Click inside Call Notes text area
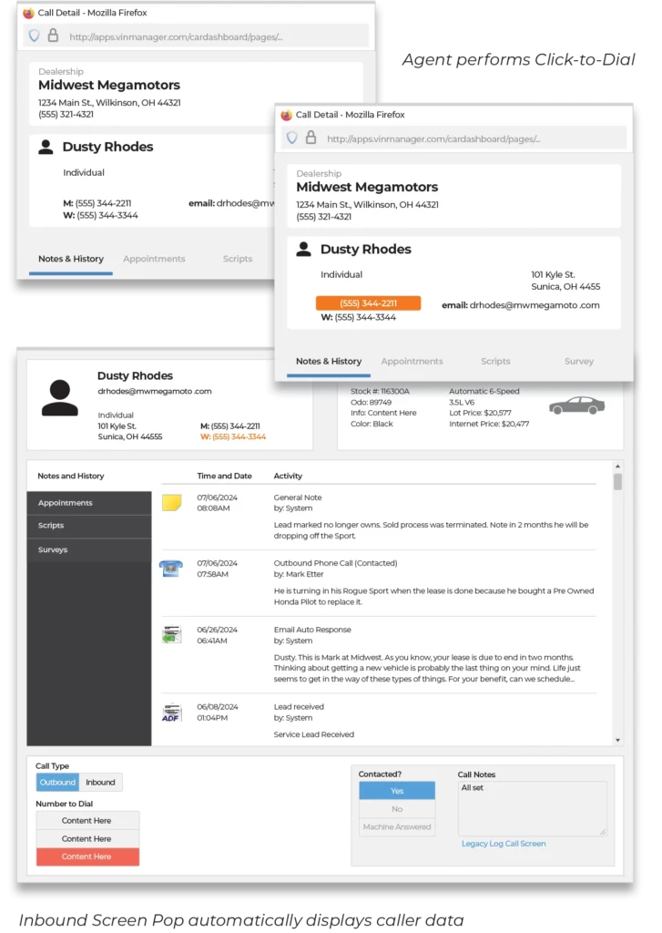The width and height of the screenshot is (662, 933). 533,808
